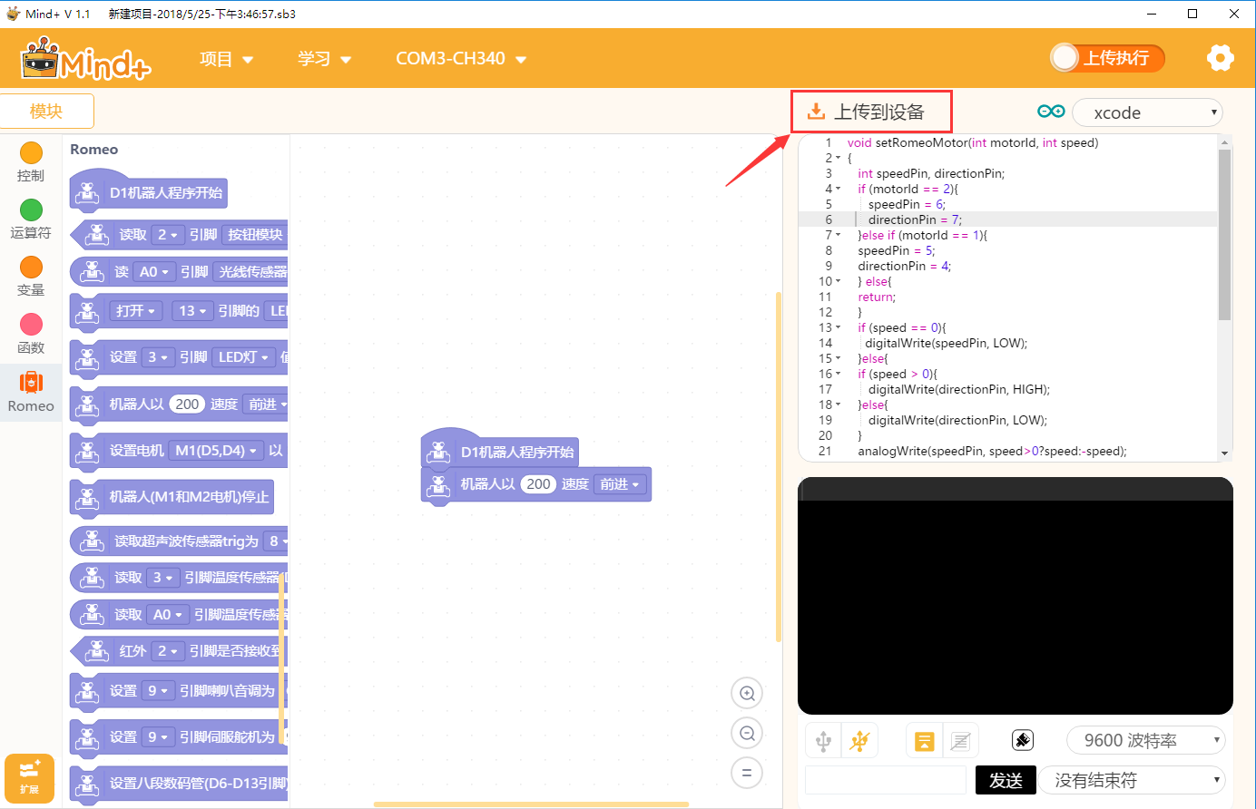Open pin 13 dropdown in 打开 block
Screen dimensions: 1256x809
tap(192, 311)
